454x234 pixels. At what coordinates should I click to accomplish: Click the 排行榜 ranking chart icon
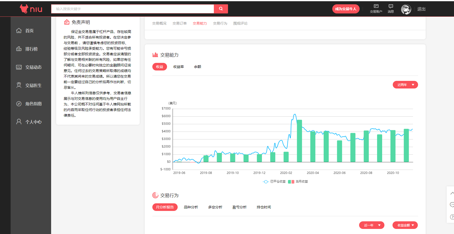19,49
